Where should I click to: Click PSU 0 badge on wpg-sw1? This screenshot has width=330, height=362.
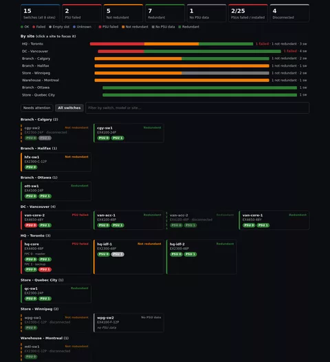click(31, 328)
